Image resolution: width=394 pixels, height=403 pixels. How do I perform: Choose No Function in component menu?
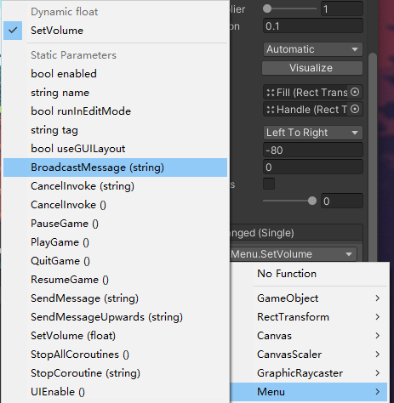(309, 274)
